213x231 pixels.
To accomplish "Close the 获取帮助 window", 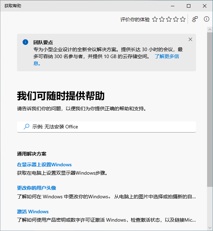I will (x=205, y=6).
